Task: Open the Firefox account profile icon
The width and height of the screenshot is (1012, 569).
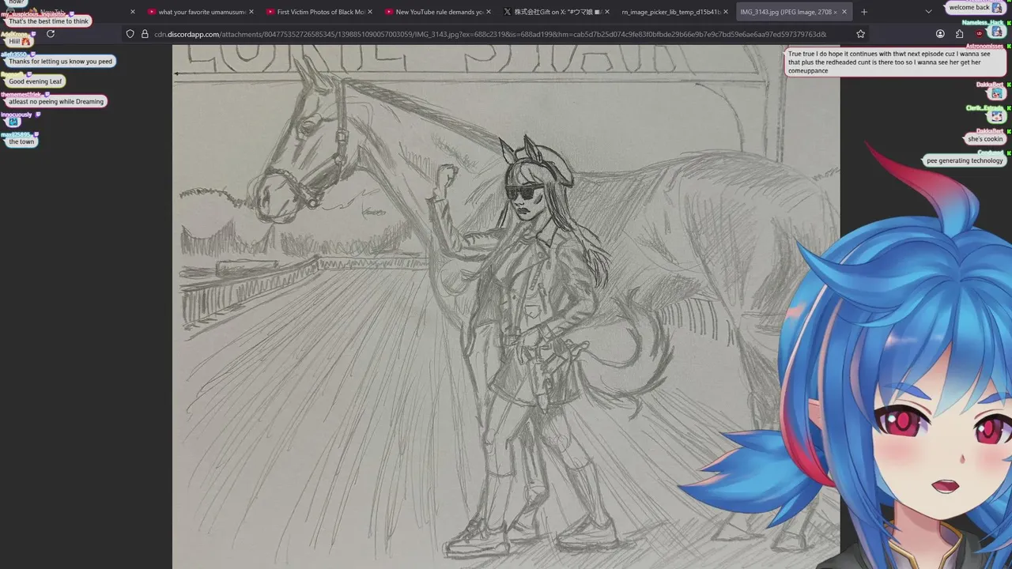Action: point(940,34)
